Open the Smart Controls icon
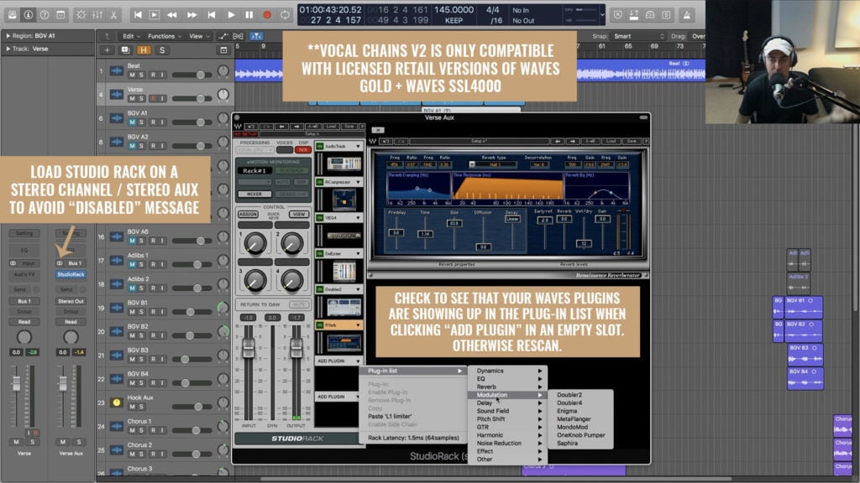The width and height of the screenshot is (860, 483). tap(81, 15)
